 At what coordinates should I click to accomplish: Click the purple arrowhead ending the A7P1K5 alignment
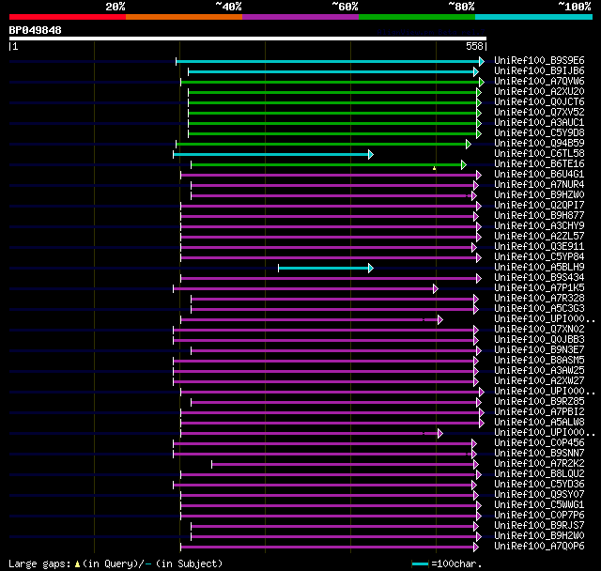pyautogui.click(x=436, y=288)
